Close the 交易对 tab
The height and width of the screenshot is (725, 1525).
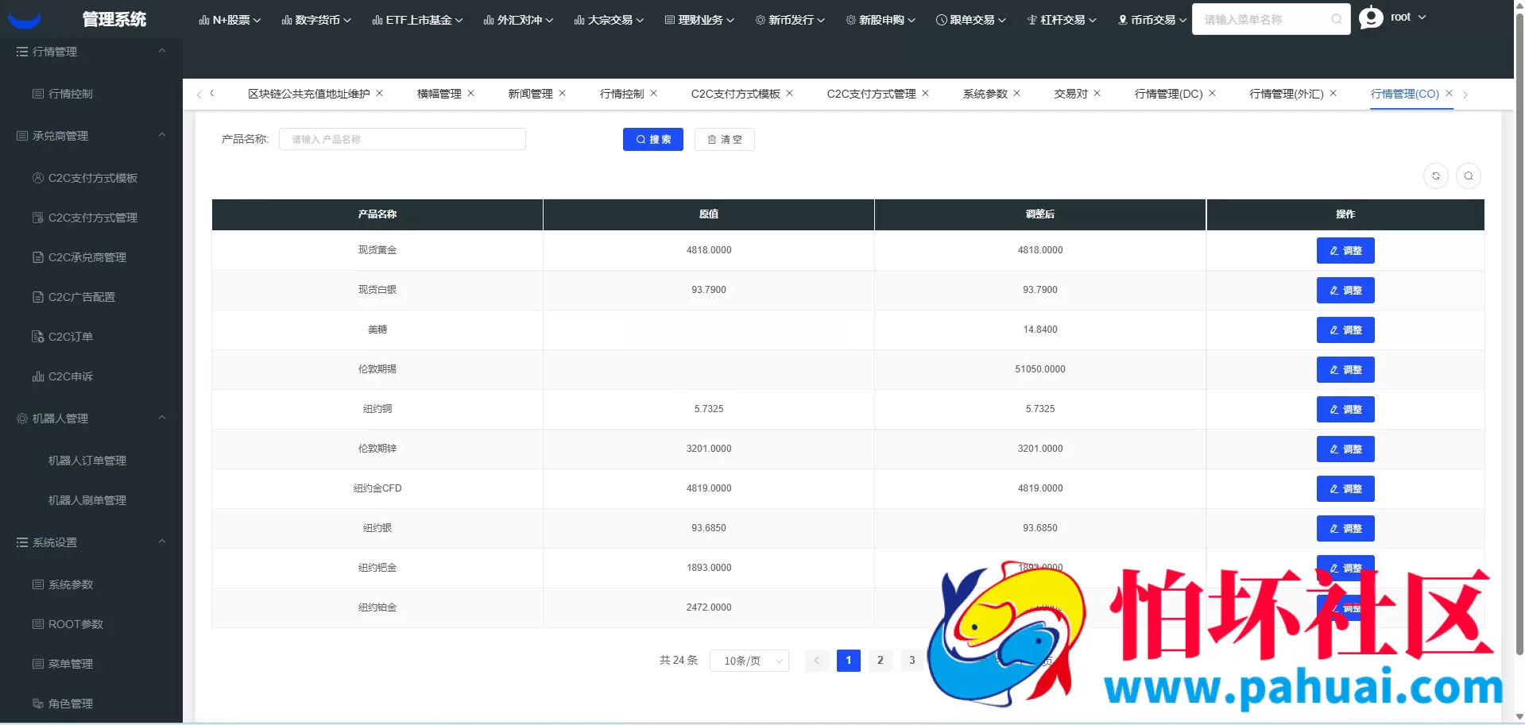(1097, 93)
